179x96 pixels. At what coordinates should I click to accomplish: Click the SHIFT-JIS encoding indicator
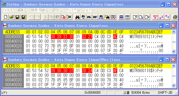(x=165, y=93)
